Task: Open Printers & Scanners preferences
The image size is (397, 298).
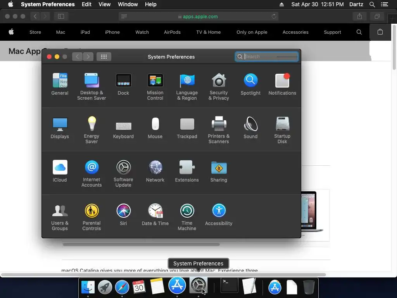Action: 219,130
